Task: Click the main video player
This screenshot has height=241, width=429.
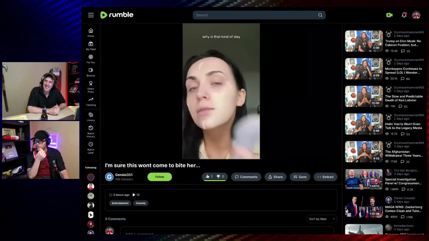Action: click(x=221, y=91)
